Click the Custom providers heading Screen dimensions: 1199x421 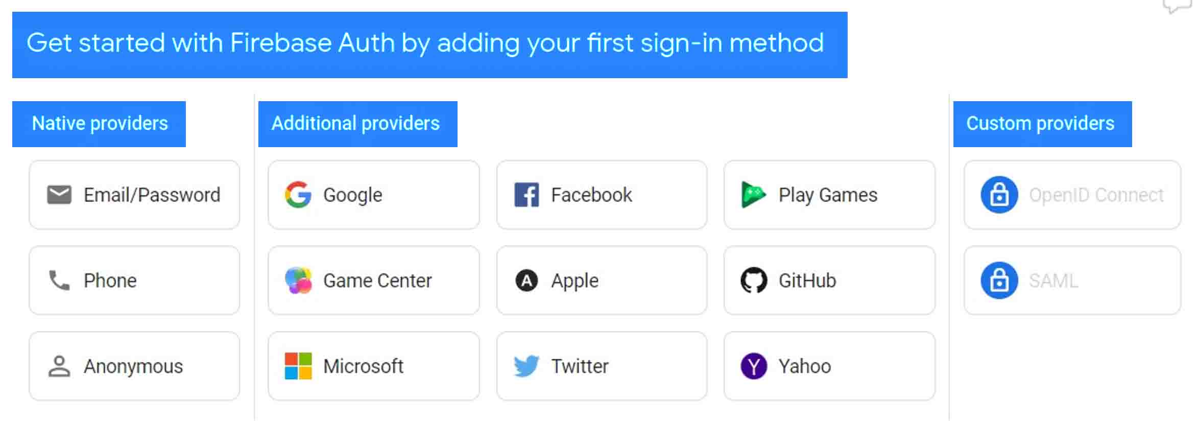(x=1040, y=124)
